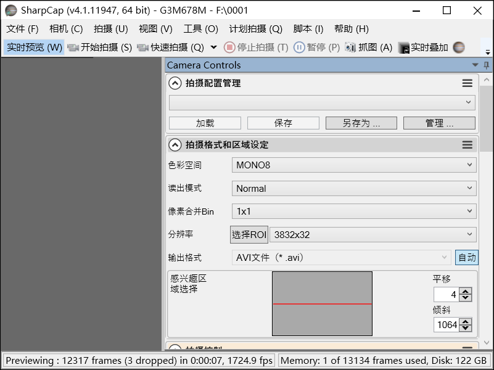Click the planet icon in toolbar
This screenshot has width=494, height=370.
tap(459, 47)
